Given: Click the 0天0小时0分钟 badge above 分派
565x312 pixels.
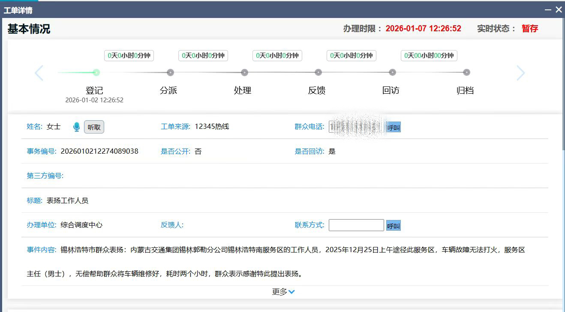Looking at the screenshot, I should [129, 56].
